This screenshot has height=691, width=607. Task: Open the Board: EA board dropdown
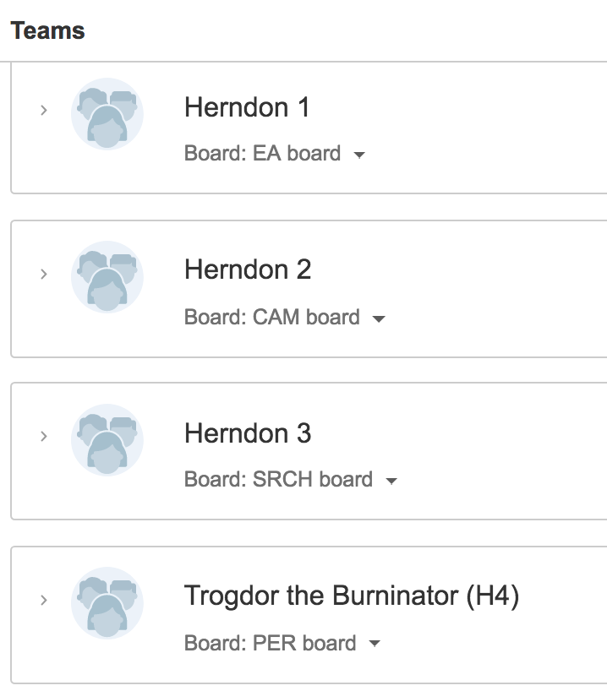275,154
